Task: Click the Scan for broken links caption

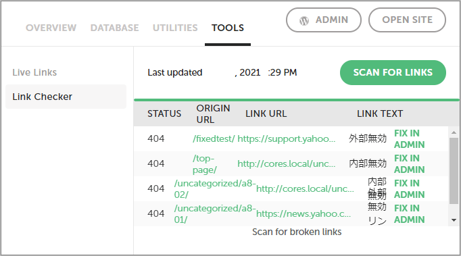Action: coord(297,232)
